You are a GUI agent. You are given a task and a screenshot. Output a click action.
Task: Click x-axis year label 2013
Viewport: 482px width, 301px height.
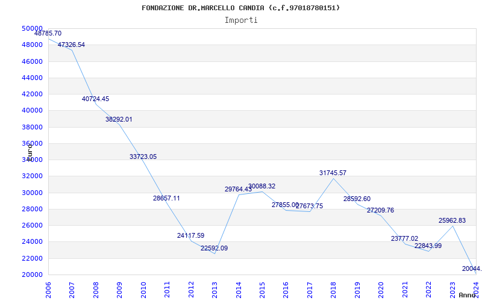pyautogui.click(x=214, y=290)
